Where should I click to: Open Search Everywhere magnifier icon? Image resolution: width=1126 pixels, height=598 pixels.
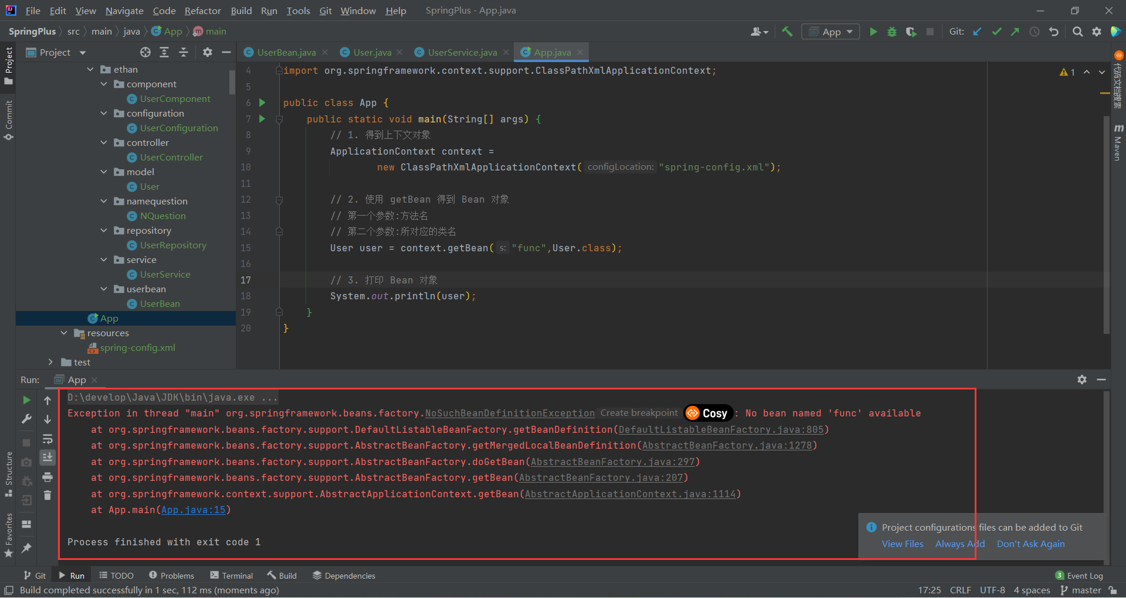[x=1077, y=32]
